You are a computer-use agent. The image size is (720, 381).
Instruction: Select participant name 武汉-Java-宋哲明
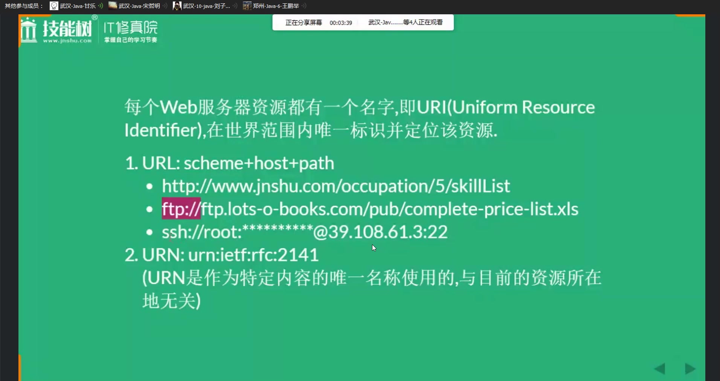(x=139, y=6)
